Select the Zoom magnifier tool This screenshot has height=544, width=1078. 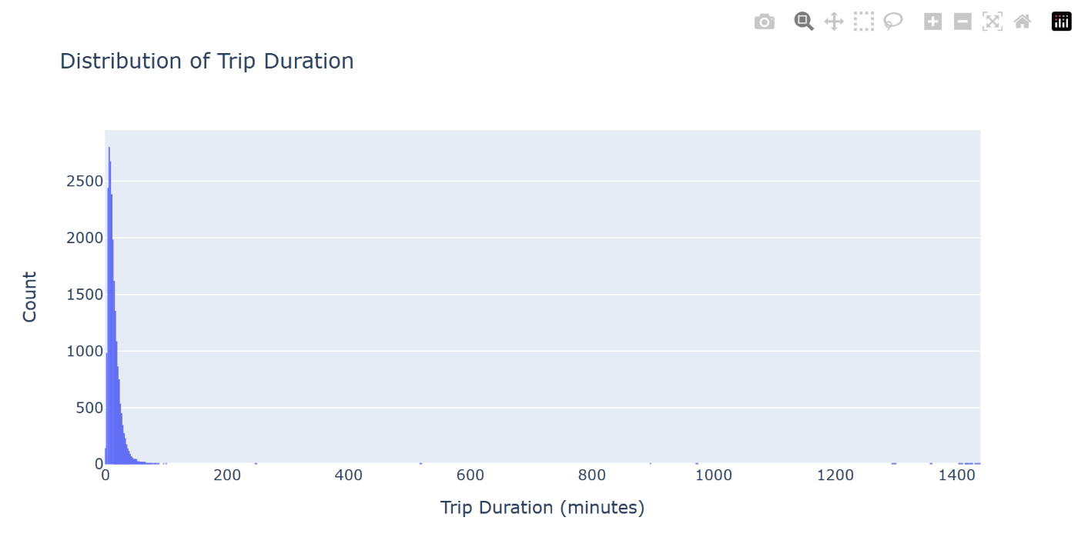click(804, 22)
